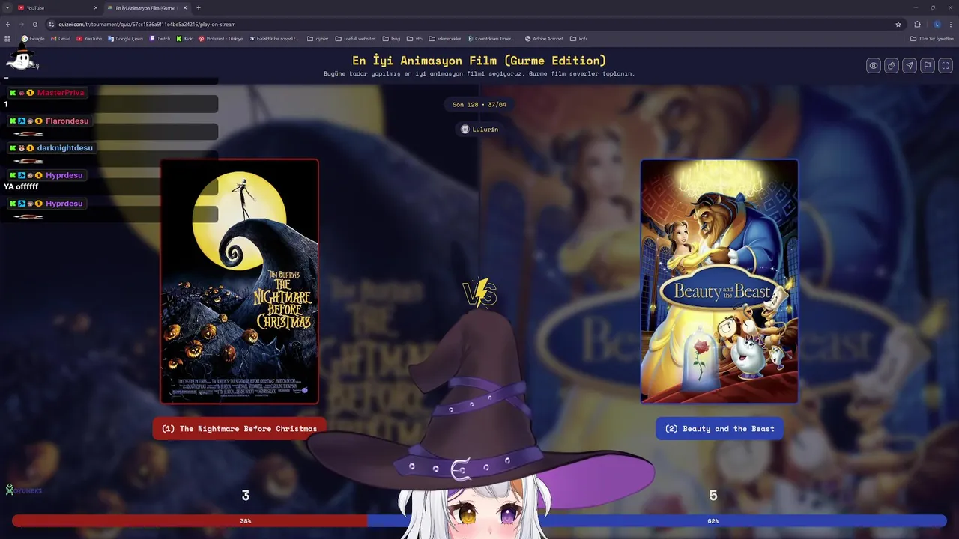Expand the vtb bookmark folder
Viewport: 959px width, 539px height.
click(414, 38)
